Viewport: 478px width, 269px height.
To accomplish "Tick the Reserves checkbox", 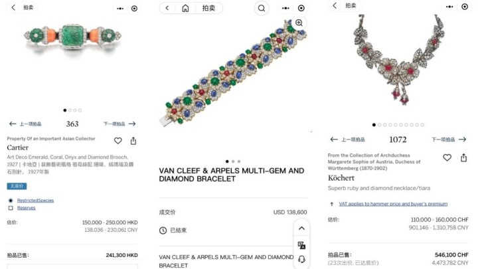I will tap(11, 208).
